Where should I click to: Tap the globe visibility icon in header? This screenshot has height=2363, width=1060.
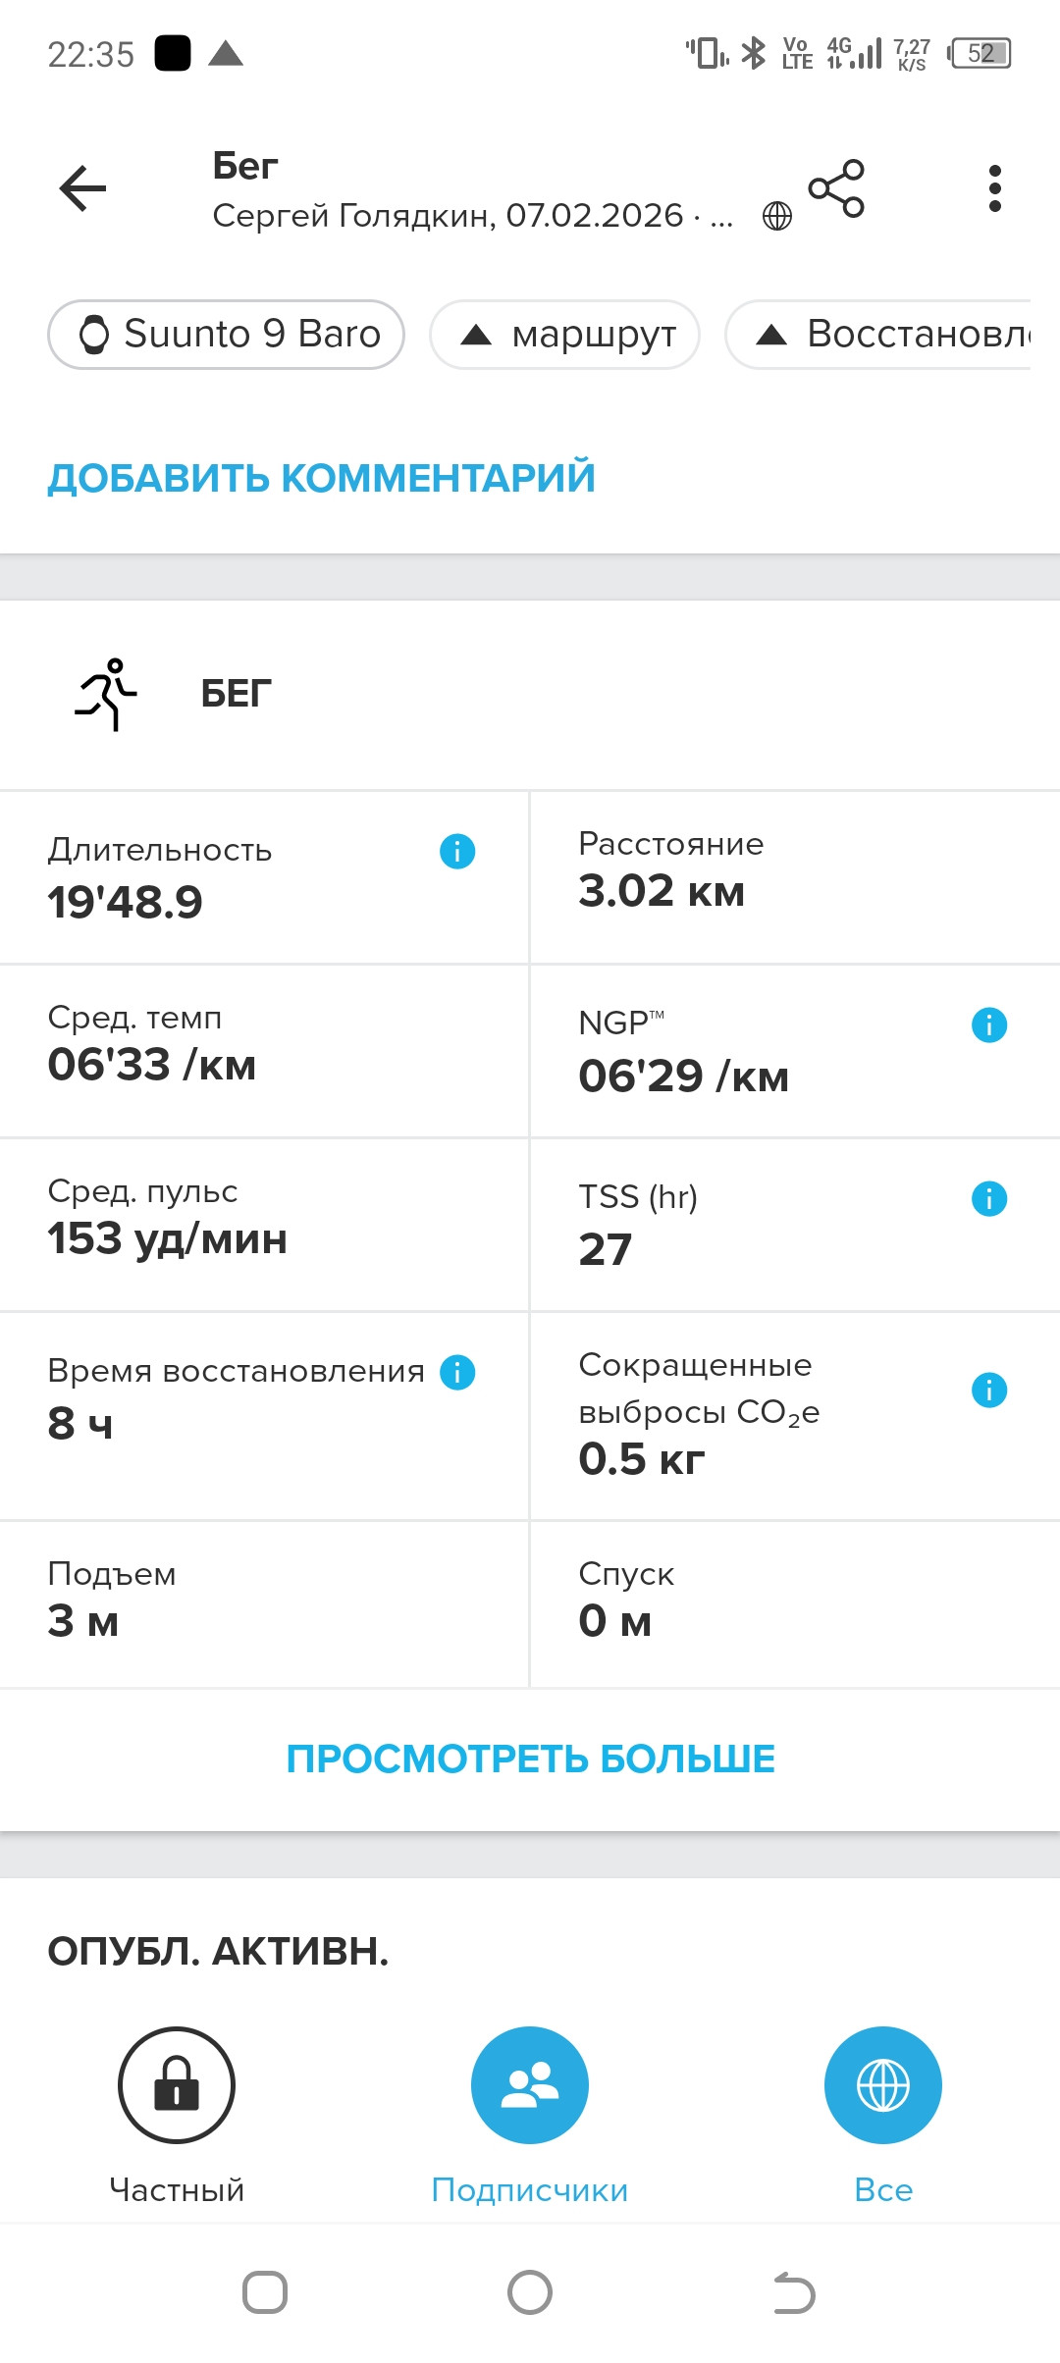[x=777, y=216]
